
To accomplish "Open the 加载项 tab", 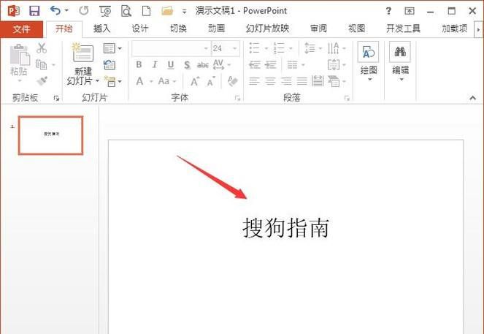I will [454, 29].
